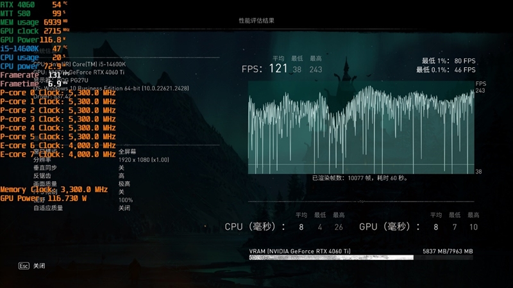This screenshot has width=513, height=288.
Task: Click the GPU clock 2715 overlay line
Action: tap(35, 31)
